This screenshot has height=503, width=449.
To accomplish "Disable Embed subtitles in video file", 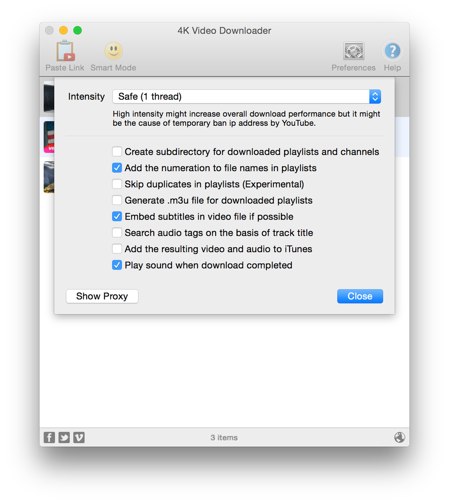I will click(117, 217).
